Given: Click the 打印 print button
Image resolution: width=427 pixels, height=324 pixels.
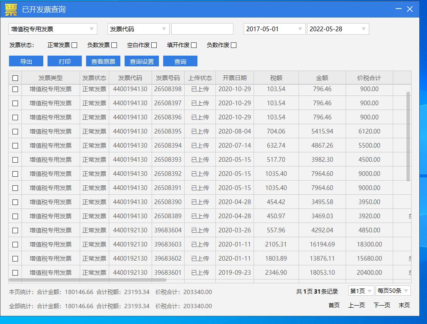Looking at the screenshot, I should 64,61.
